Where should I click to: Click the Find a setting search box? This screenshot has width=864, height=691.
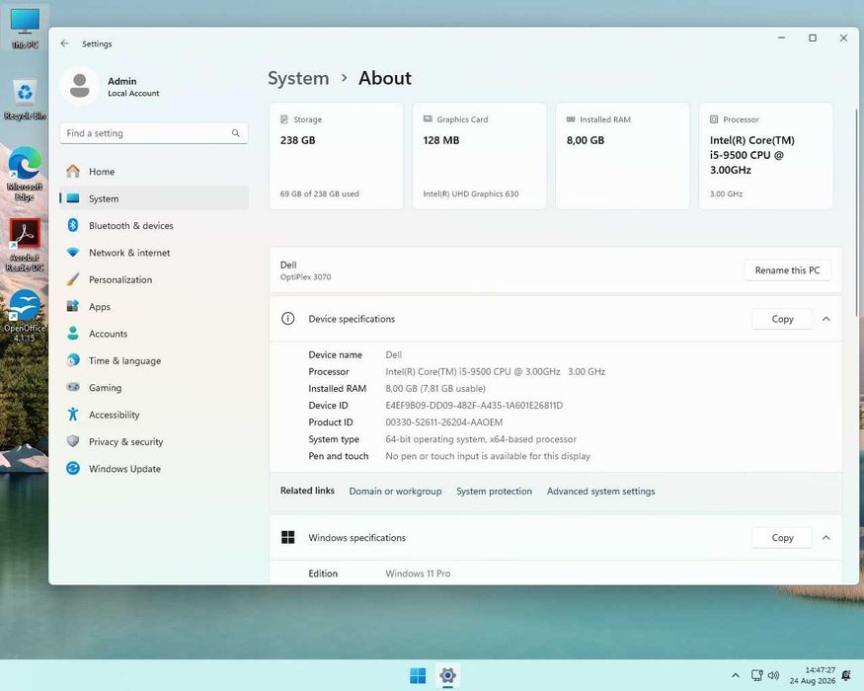pos(154,133)
